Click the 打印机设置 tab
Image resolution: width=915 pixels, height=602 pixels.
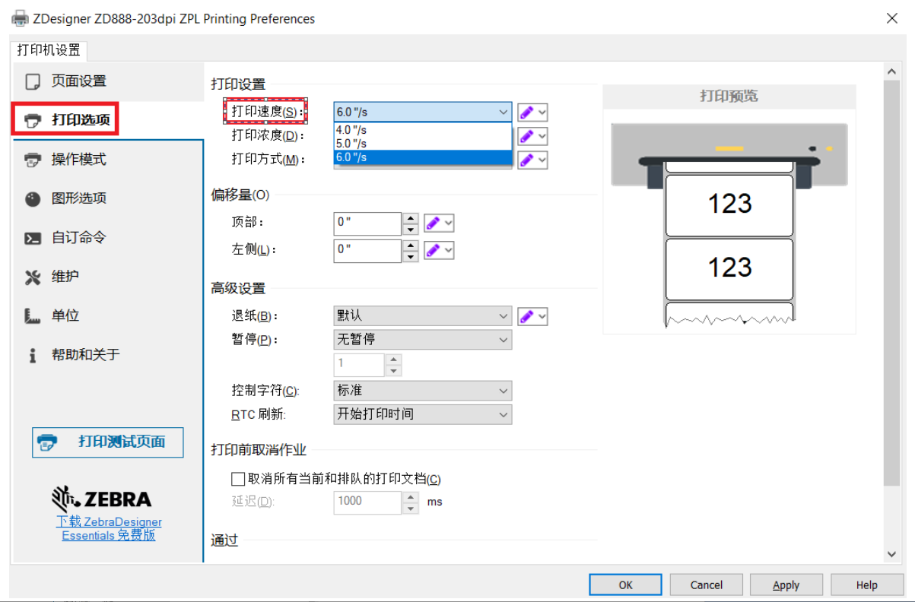point(49,50)
